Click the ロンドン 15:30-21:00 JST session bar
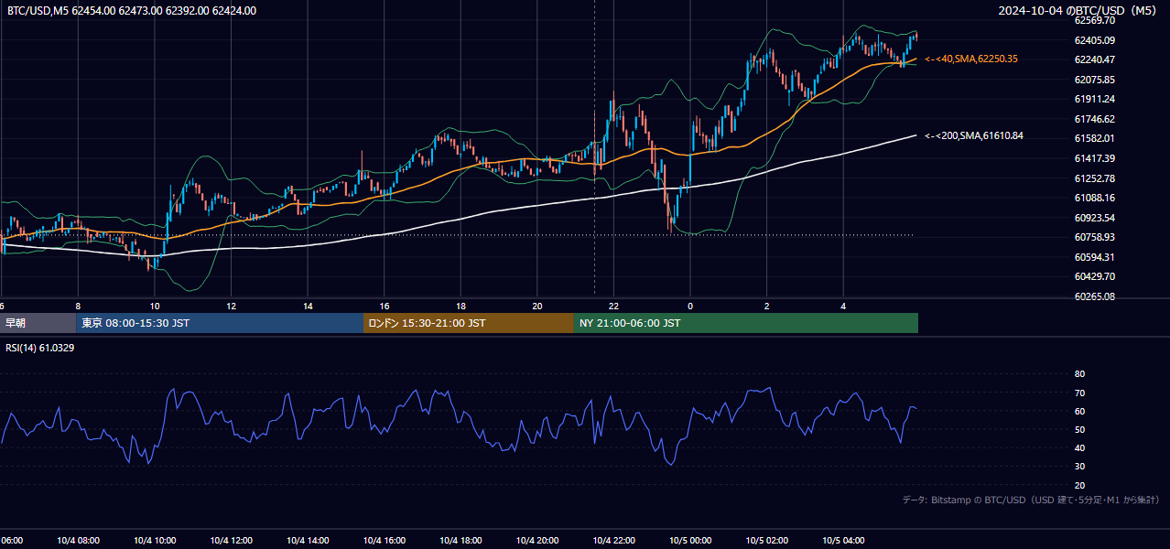Image resolution: width=1170 pixels, height=549 pixels. pos(469,323)
